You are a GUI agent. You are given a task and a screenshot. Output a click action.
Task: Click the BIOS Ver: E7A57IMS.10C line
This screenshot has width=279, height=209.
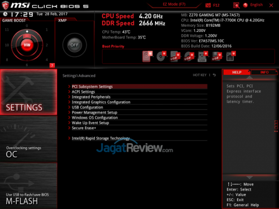(203, 41)
